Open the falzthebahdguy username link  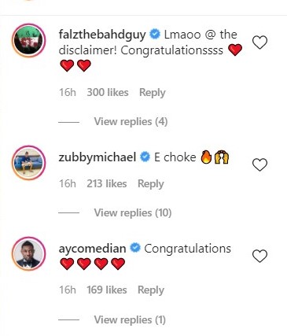(102, 35)
